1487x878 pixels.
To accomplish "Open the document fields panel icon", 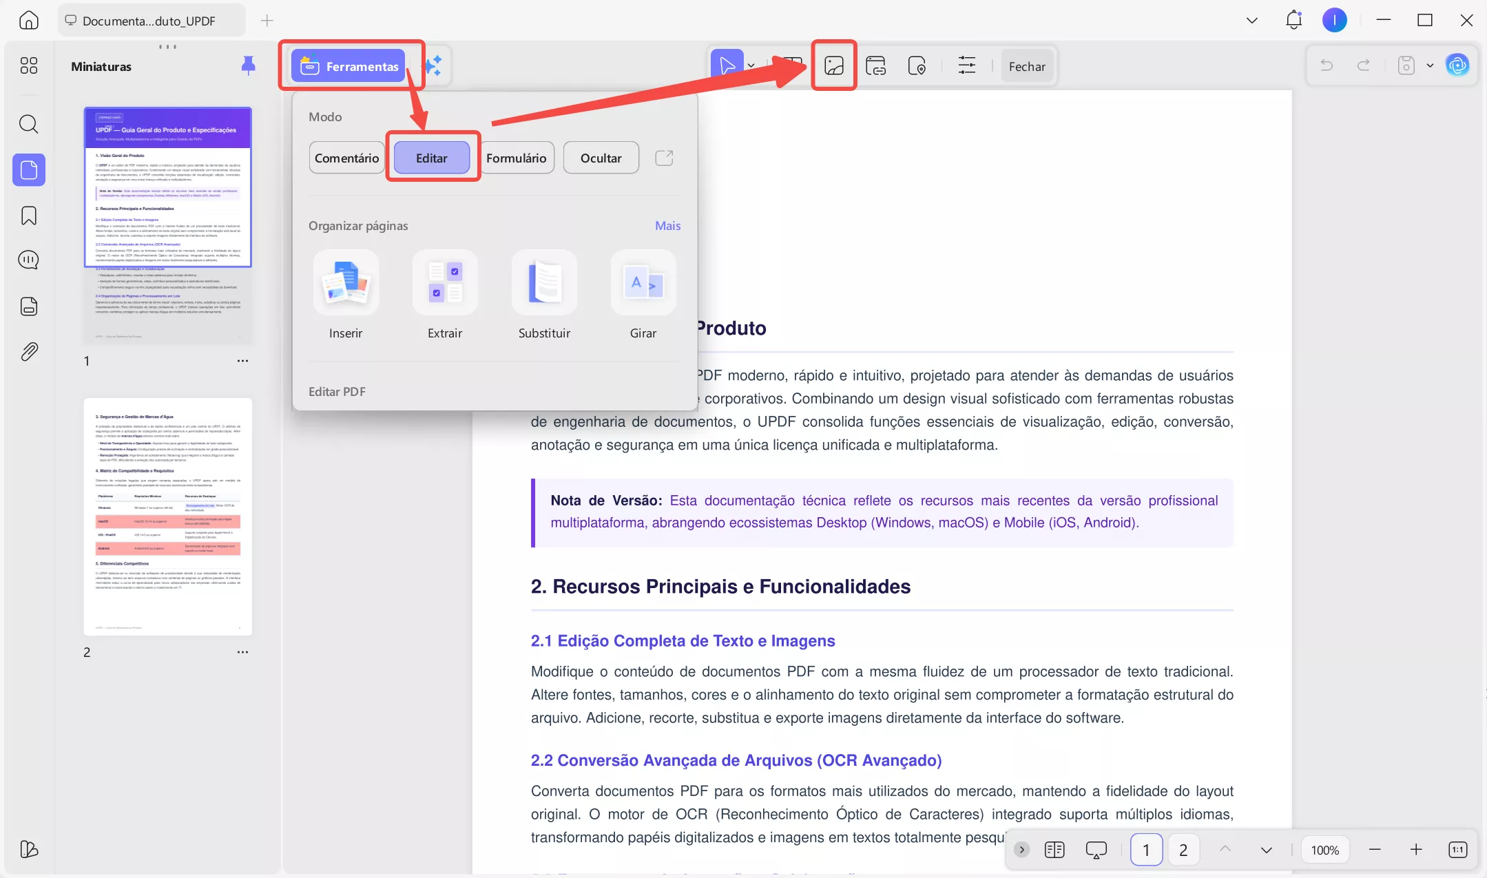I will pos(29,306).
